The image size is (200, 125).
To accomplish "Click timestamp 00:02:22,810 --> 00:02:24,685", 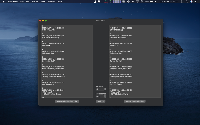I will coord(53,67).
